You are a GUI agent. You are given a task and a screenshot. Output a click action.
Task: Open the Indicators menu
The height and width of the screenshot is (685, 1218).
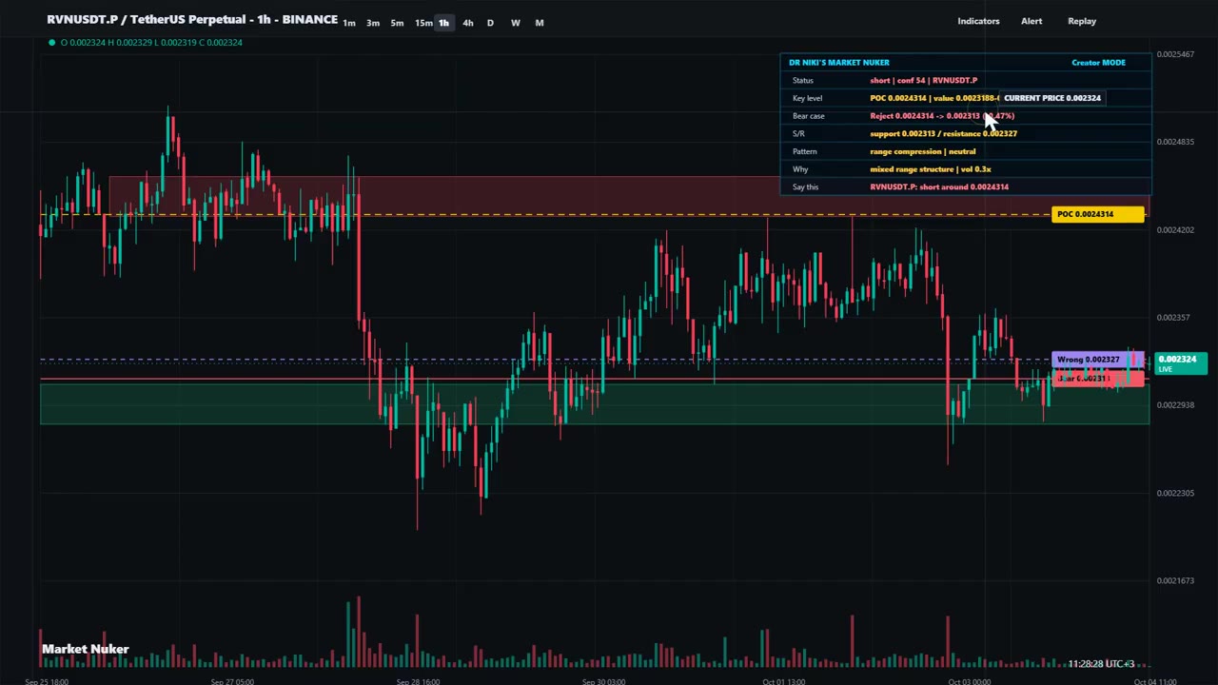[978, 21]
